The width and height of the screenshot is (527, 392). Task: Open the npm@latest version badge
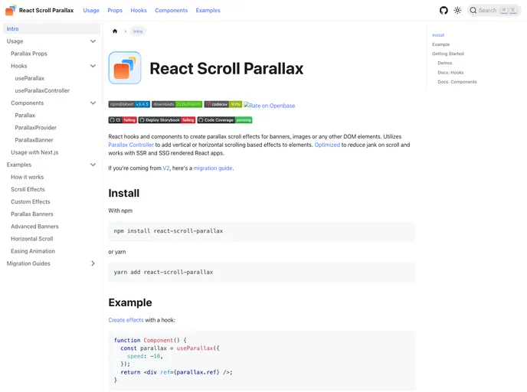pos(129,104)
